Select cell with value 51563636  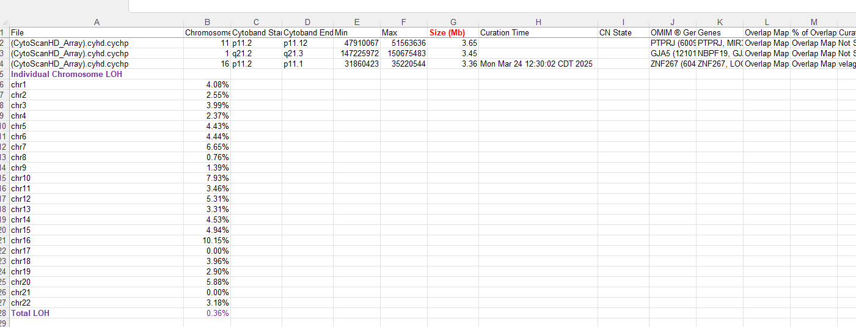tap(404, 43)
